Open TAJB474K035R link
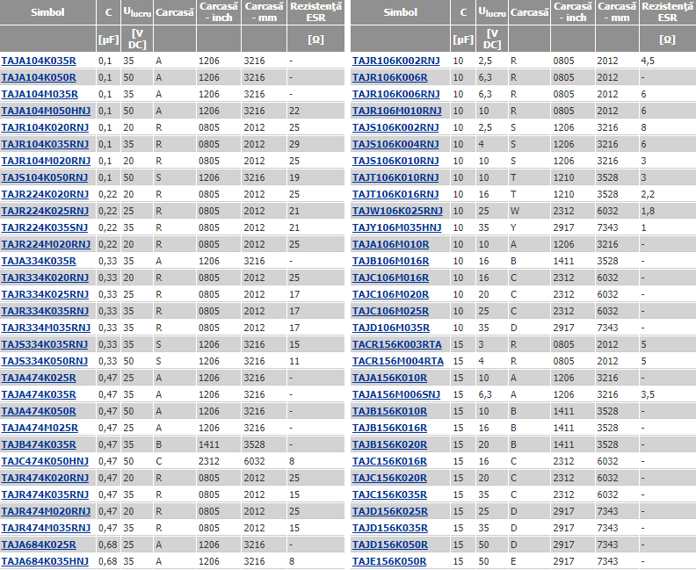696x570 pixels. coord(39,445)
